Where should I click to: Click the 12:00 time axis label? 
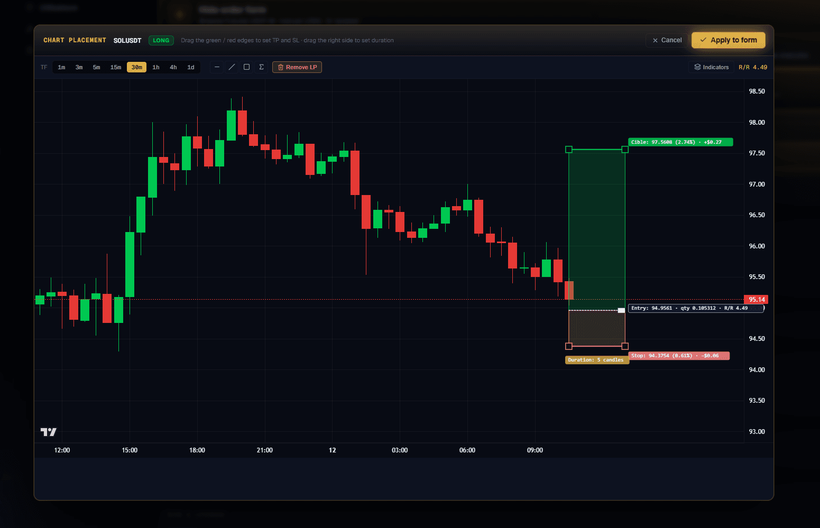pyautogui.click(x=62, y=450)
